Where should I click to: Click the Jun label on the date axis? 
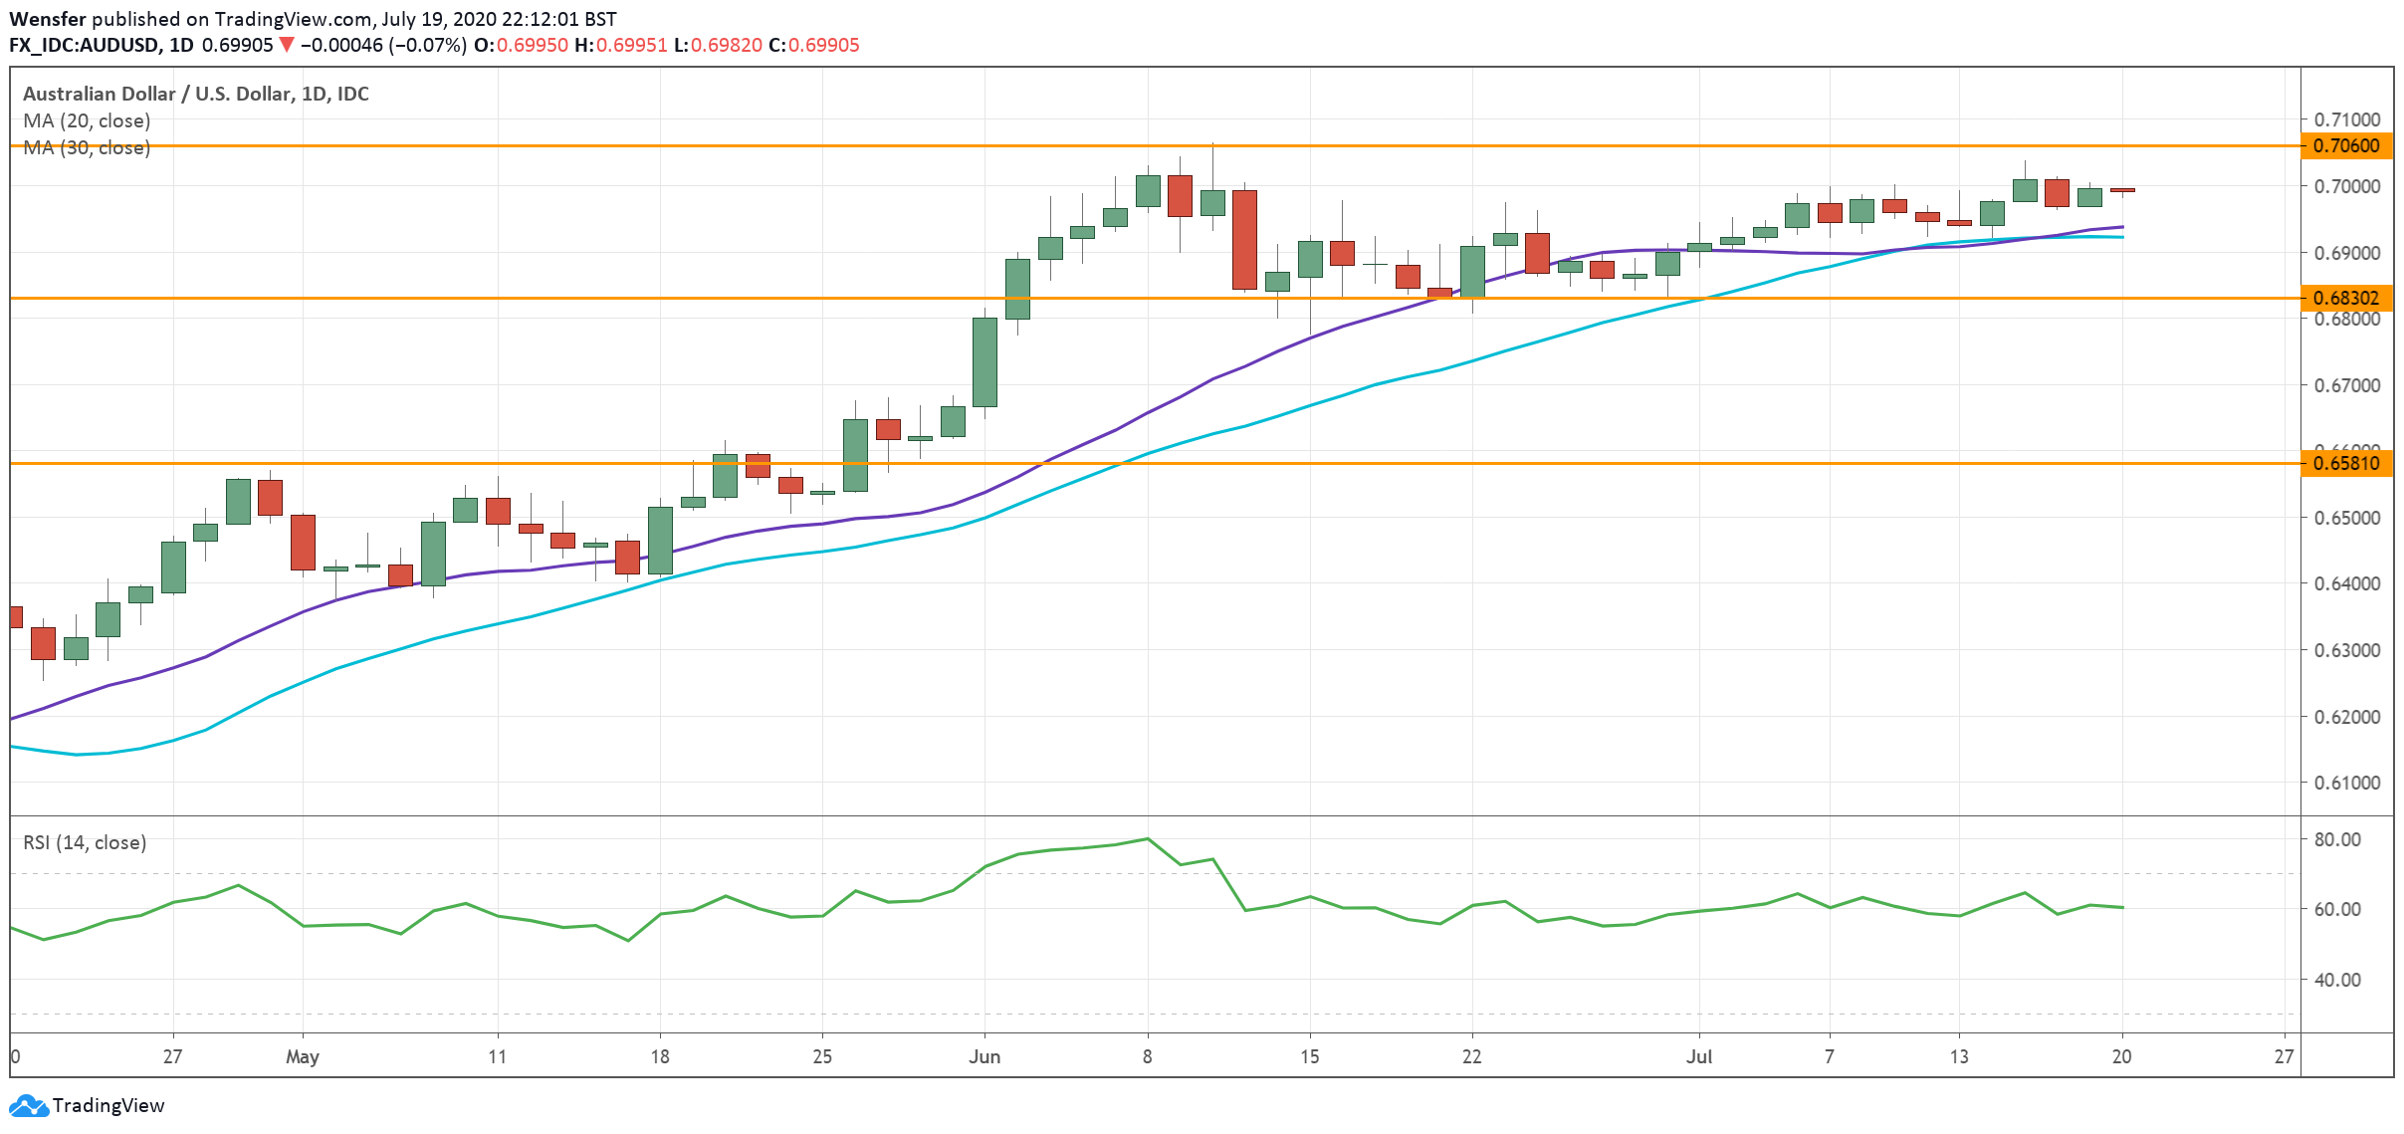click(x=985, y=1058)
